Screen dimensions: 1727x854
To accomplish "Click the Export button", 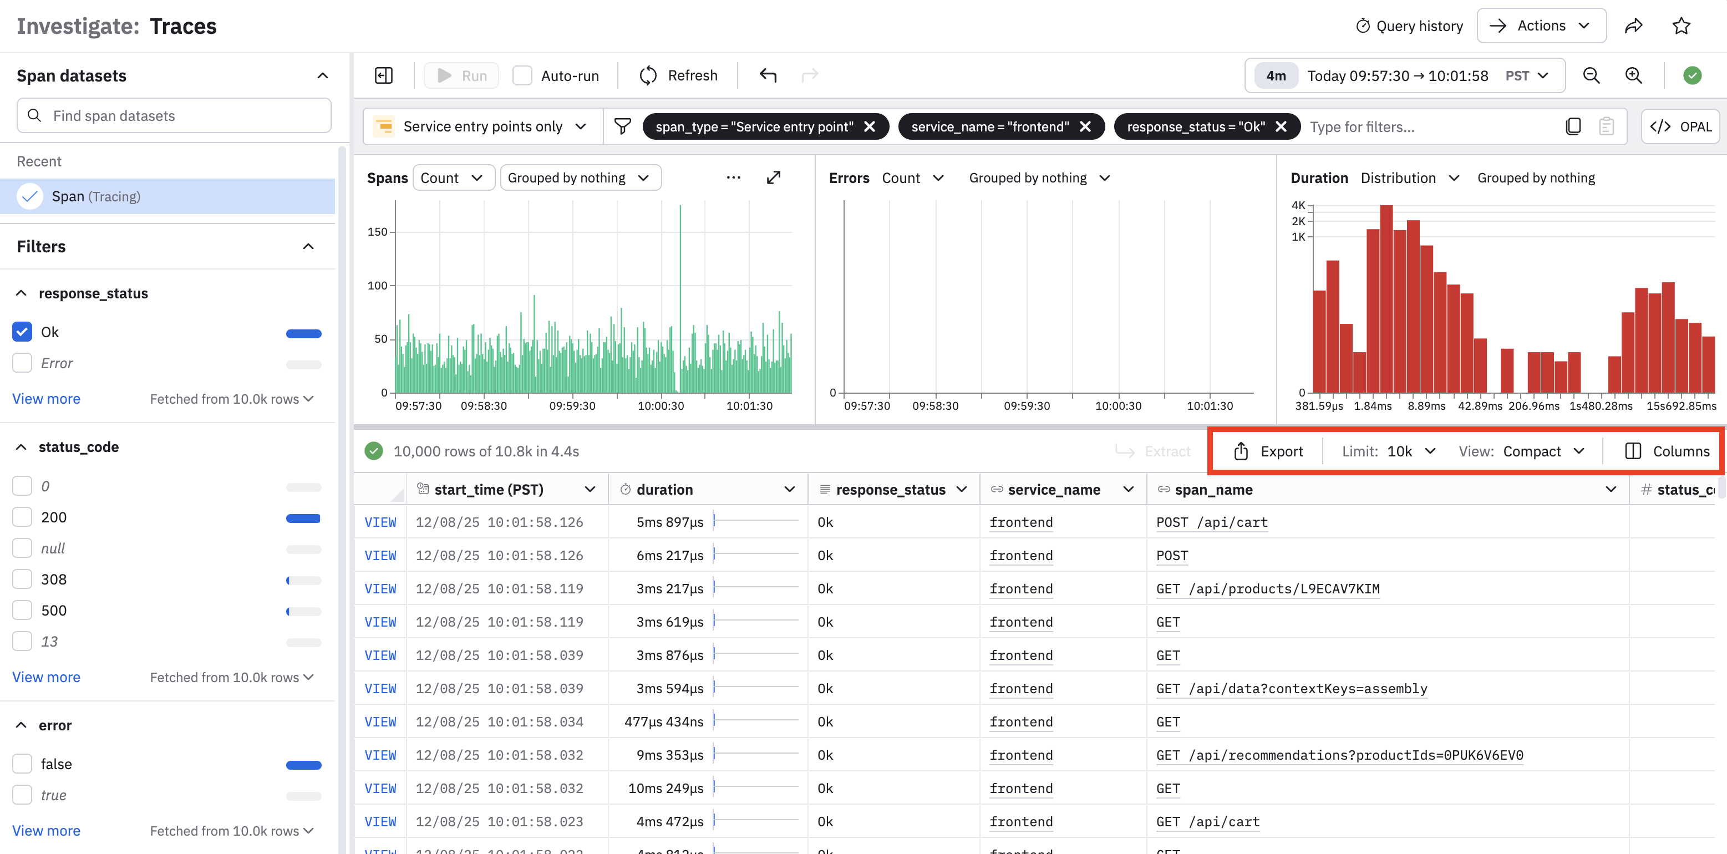I will (x=1268, y=451).
